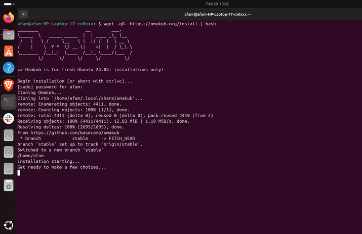
Task: Open a new terminal tab button
Action: tap(24, 15)
